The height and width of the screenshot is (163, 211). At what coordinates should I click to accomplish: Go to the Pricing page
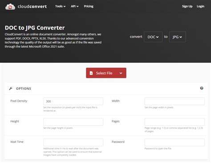click(x=89, y=6)
